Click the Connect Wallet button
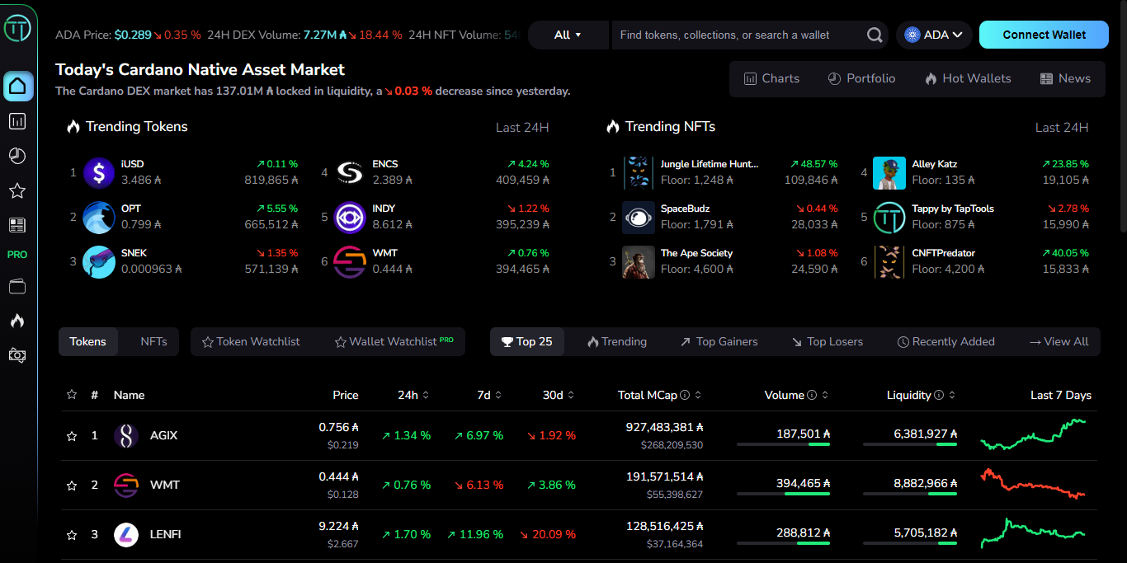The width and height of the screenshot is (1127, 563). [1044, 35]
